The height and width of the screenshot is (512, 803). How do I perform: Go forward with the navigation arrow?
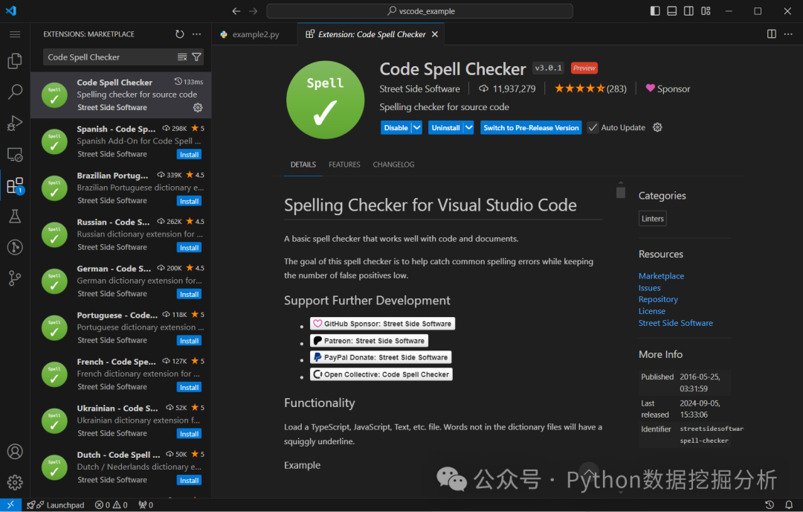coord(254,10)
